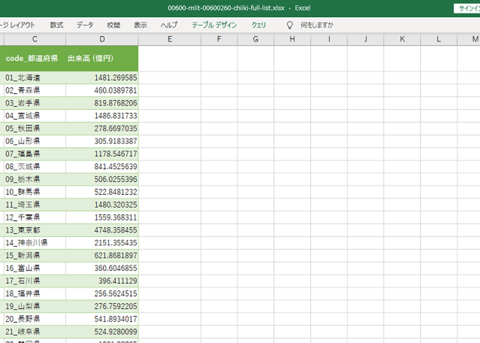
Task: Select column E header
Action: (x=169, y=39)
